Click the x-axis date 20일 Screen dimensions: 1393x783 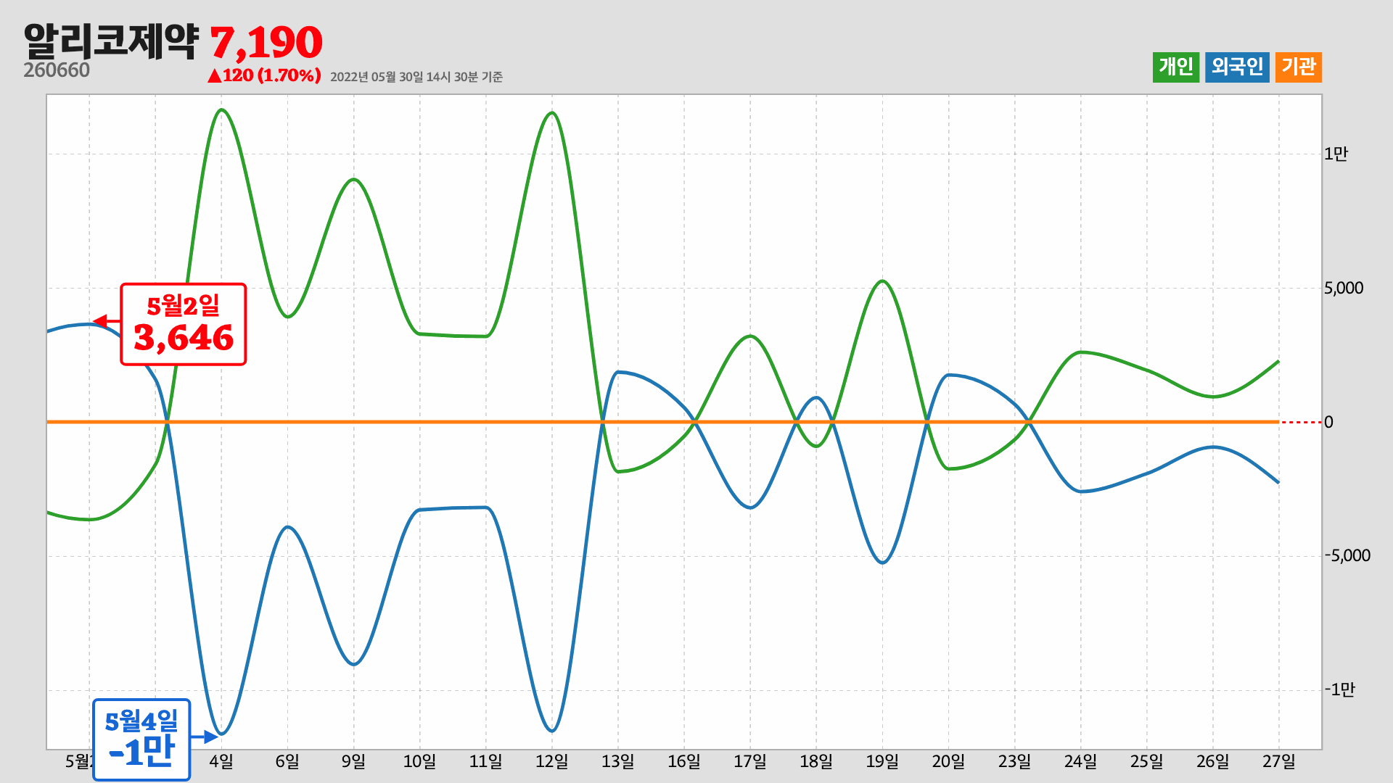pyautogui.click(x=948, y=761)
